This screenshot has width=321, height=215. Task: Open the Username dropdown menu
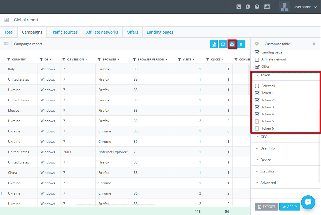(305, 7)
